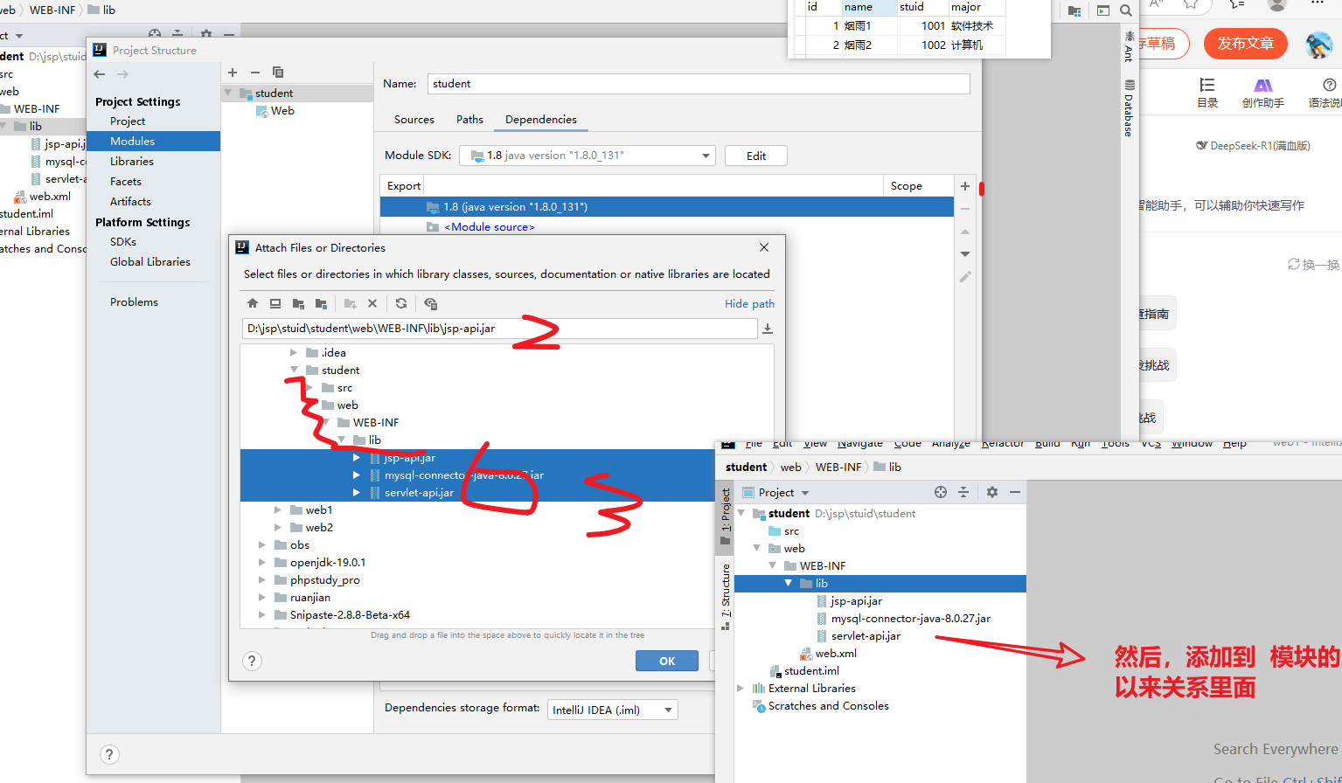The image size is (1342, 783).
Task: Click the Edit button next to Module SDK
Action: point(756,156)
